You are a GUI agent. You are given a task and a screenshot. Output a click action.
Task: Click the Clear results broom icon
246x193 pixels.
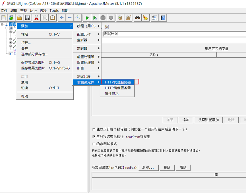coord(120,18)
